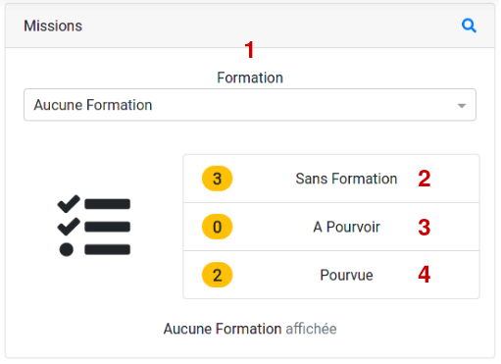This screenshot has height=364, width=501.
Task: Click the yellow badge showing 2
Action: 218,275
